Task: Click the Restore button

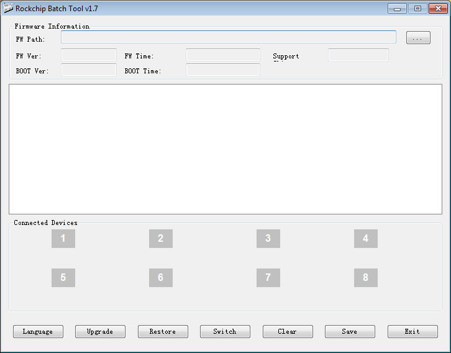Action: pyautogui.click(x=163, y=331)
